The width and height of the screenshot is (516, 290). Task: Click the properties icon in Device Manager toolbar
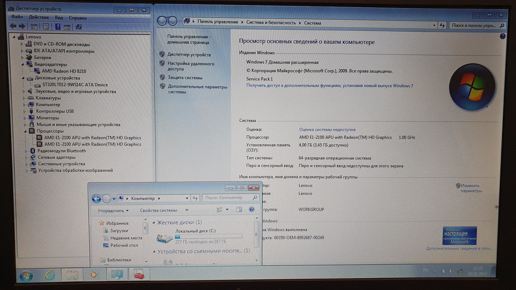coord(46,27)
